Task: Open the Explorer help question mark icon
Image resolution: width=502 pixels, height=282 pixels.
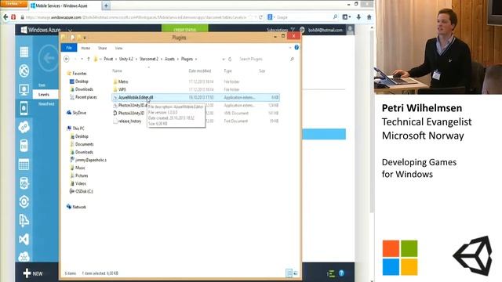Action: (296, 47)
